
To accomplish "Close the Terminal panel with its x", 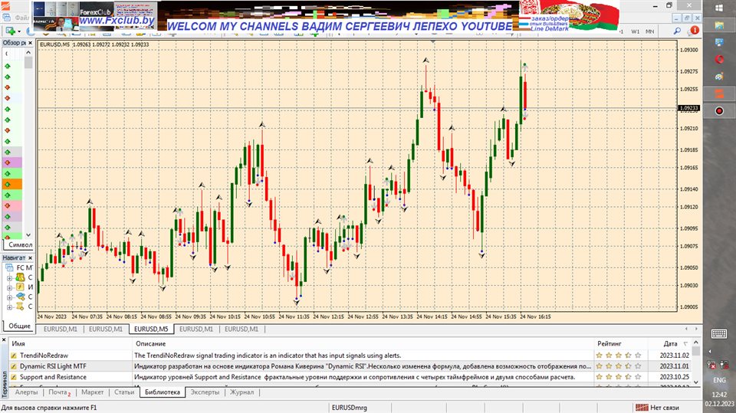I will (x=4, y=339).
